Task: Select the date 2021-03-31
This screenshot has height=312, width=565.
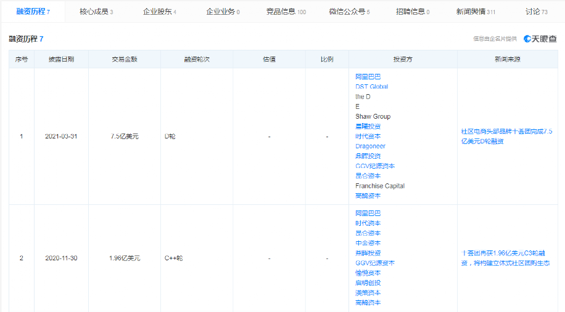Action: (61, 136)
